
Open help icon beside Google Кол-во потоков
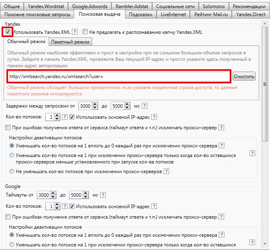click(x=64, y=206)
